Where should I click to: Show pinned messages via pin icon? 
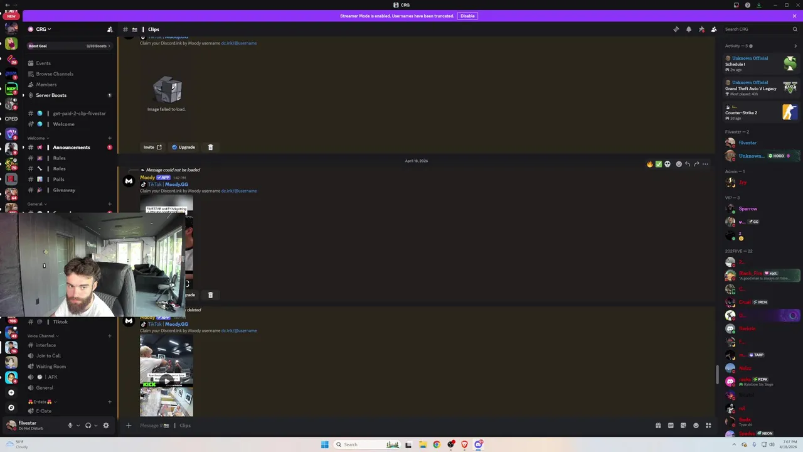[x=701, y=30]
